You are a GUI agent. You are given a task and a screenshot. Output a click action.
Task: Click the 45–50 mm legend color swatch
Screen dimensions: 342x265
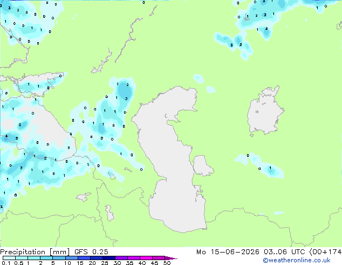pos(159,258)
